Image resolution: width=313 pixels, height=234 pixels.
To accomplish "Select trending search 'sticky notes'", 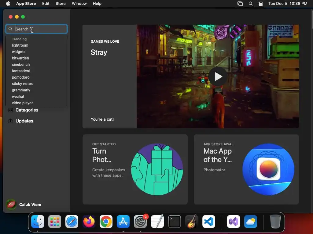I will tap(22, 84).
